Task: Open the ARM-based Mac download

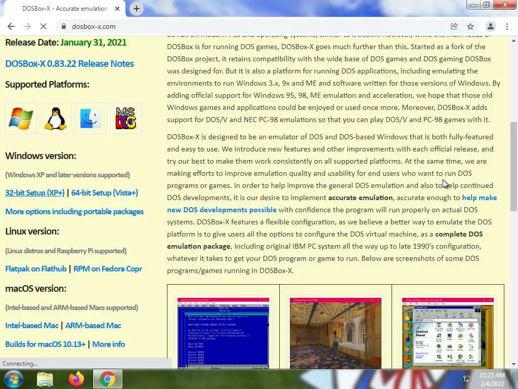Action: tap(93, 326)
